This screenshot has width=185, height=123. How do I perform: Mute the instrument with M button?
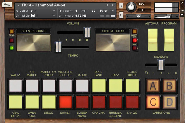[121, 14]
